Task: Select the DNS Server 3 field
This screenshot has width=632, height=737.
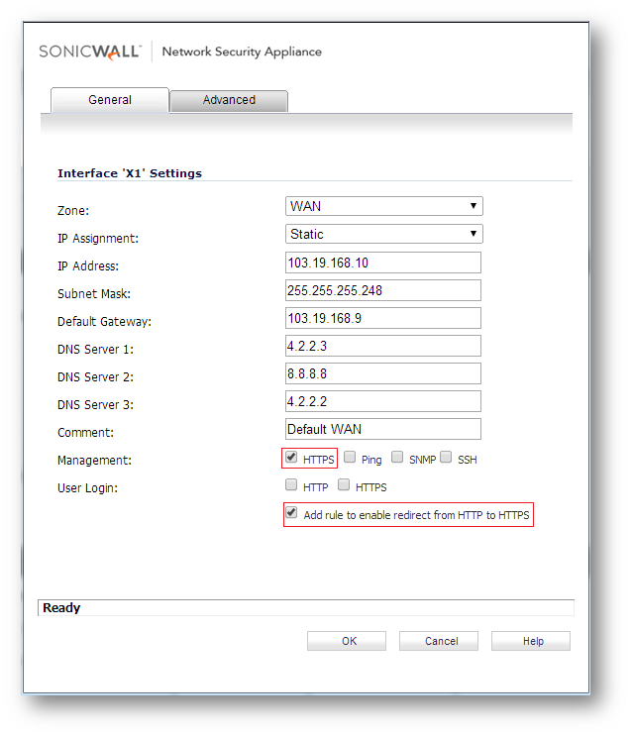Action: (x=382, y=401)
